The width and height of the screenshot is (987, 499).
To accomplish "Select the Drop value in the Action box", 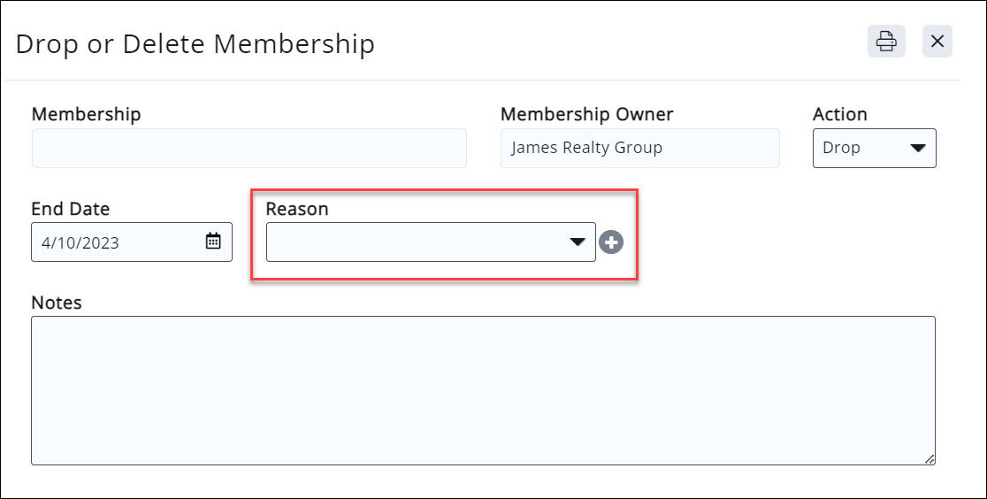I will click(x=842, y=148).
